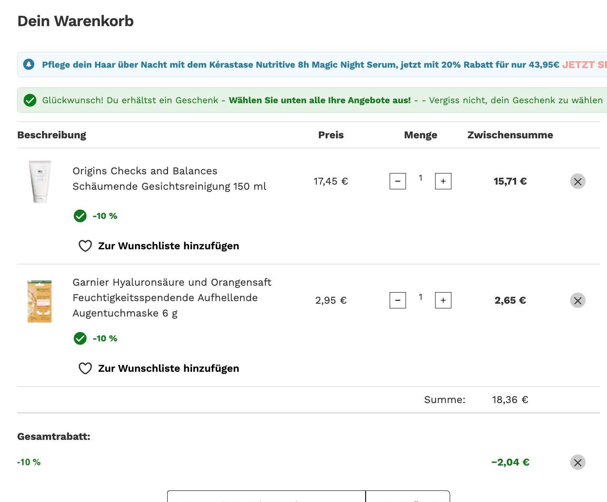Increase quantity of Garnier Augentuchmaske
Viewport: 607px width, 502px height.
tap(443, 300)
